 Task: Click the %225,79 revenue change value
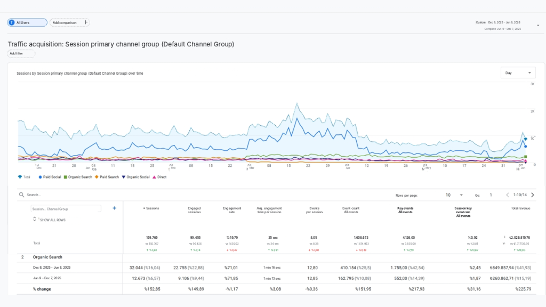(523, 289)
